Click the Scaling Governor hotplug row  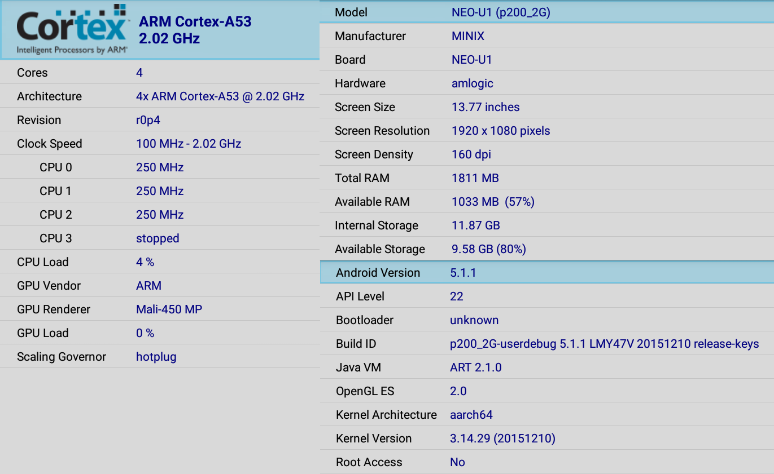tap(160, 356)
